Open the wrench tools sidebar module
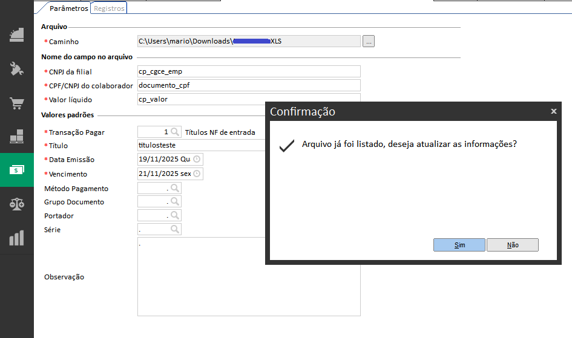572x338 pixels. point(17,69)
